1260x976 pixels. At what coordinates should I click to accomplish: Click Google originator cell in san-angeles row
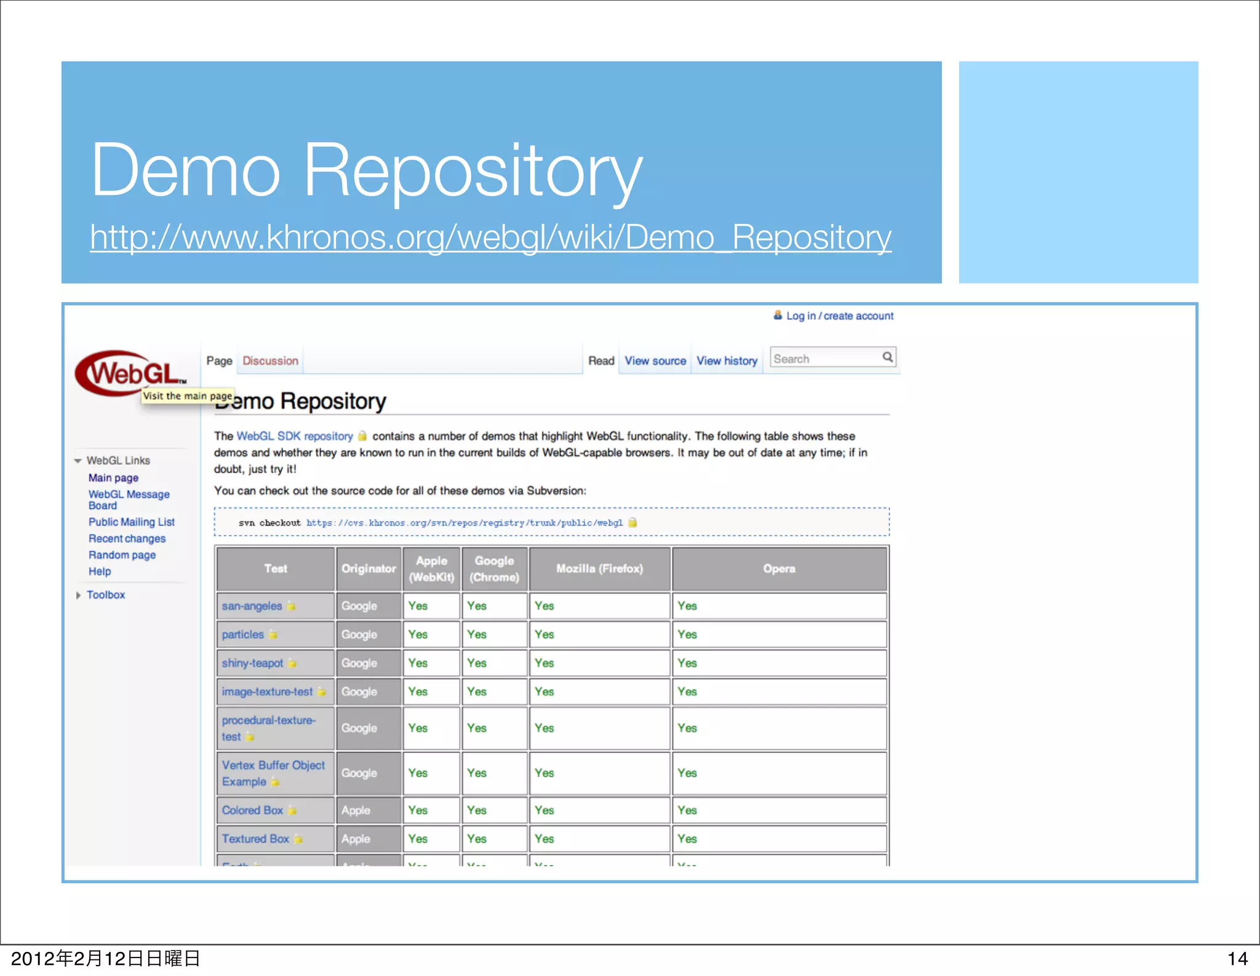tap(369, 606)
